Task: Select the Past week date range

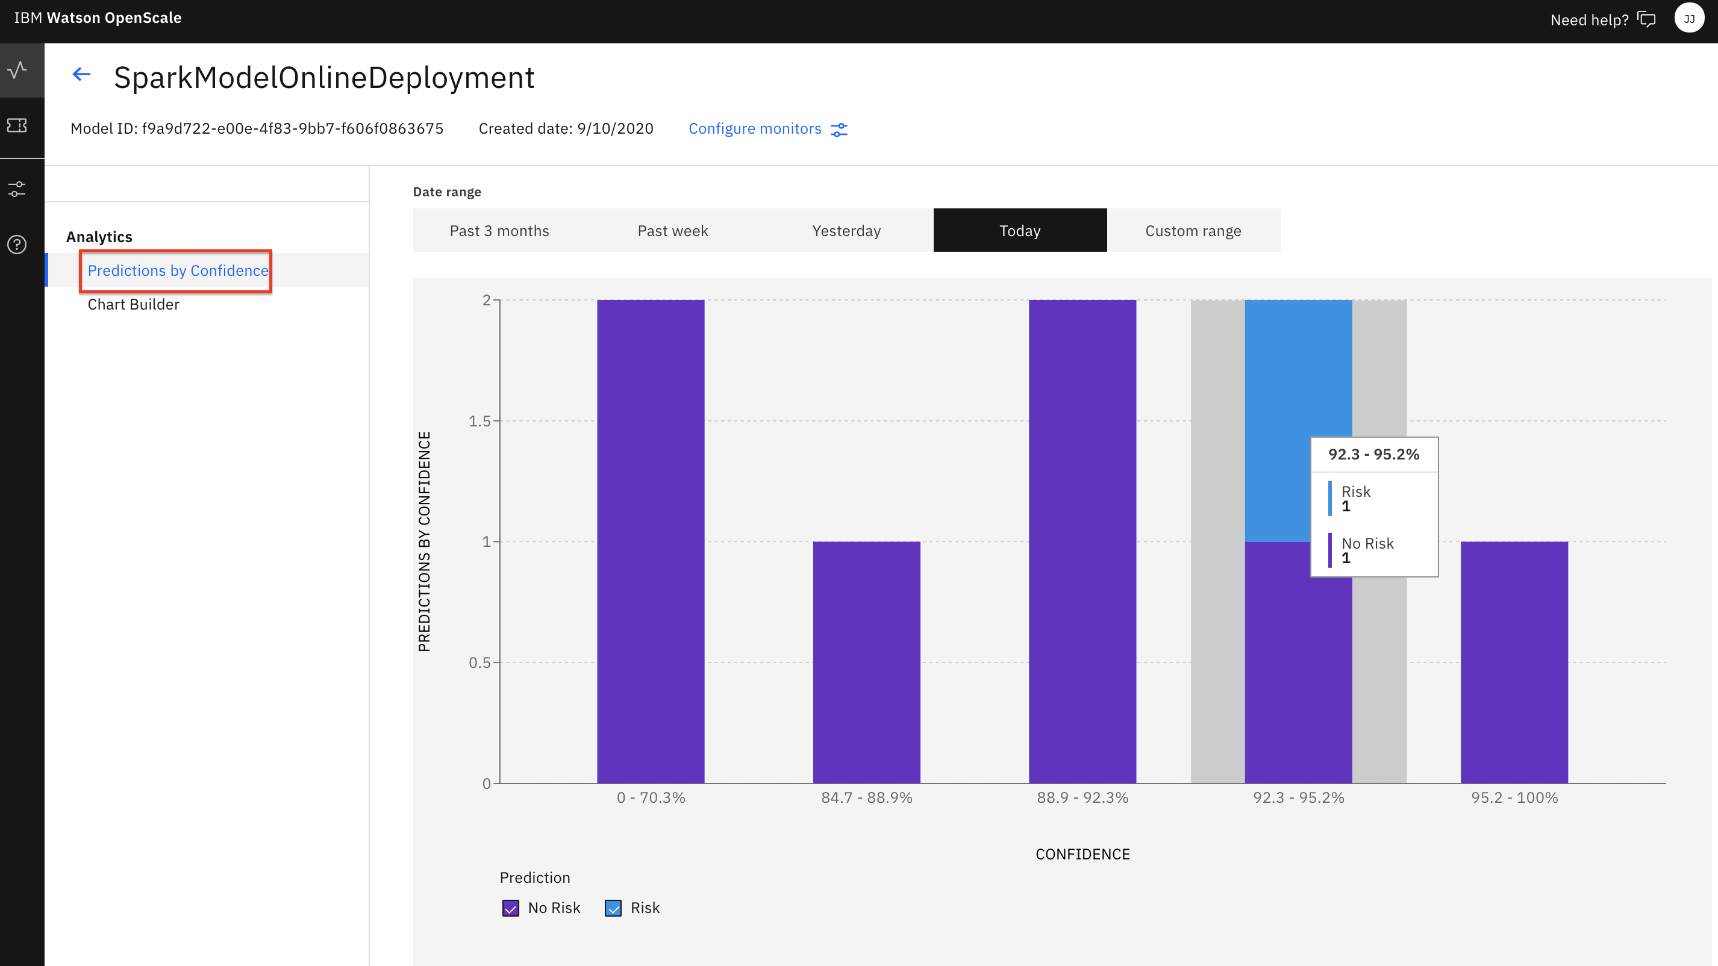Action: [673, 231]
